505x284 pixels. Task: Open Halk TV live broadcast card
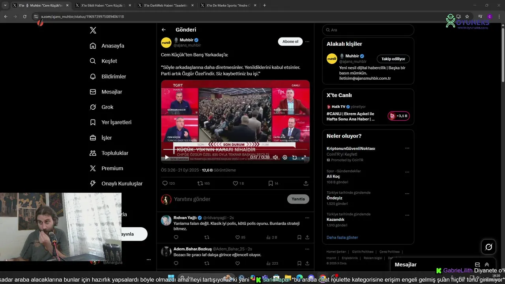coord(368,113)
